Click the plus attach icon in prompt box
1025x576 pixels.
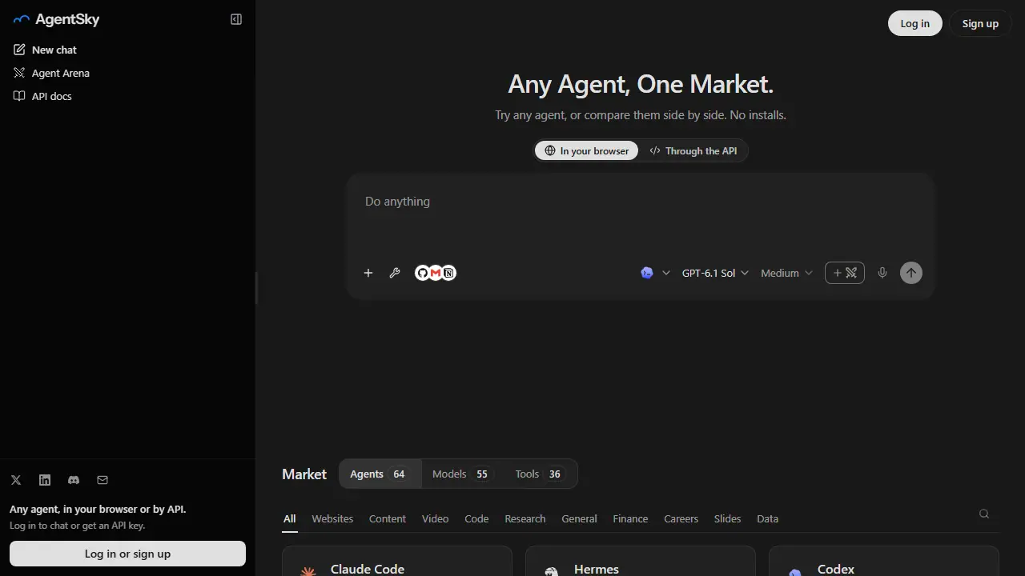tap(368, 273)
